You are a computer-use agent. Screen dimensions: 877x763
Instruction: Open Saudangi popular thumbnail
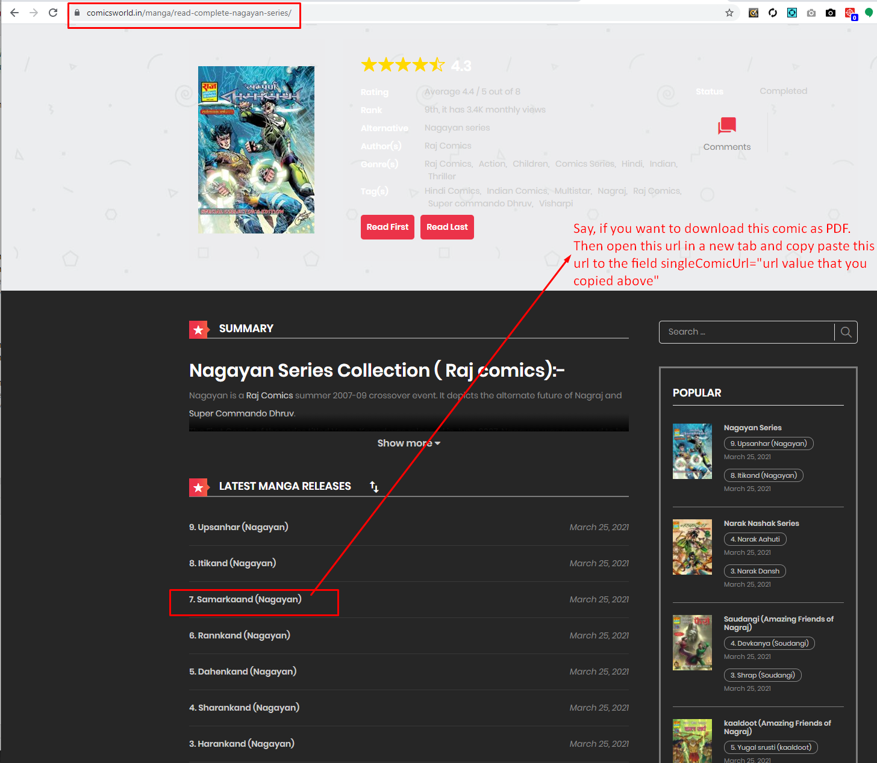pos(692,643)
